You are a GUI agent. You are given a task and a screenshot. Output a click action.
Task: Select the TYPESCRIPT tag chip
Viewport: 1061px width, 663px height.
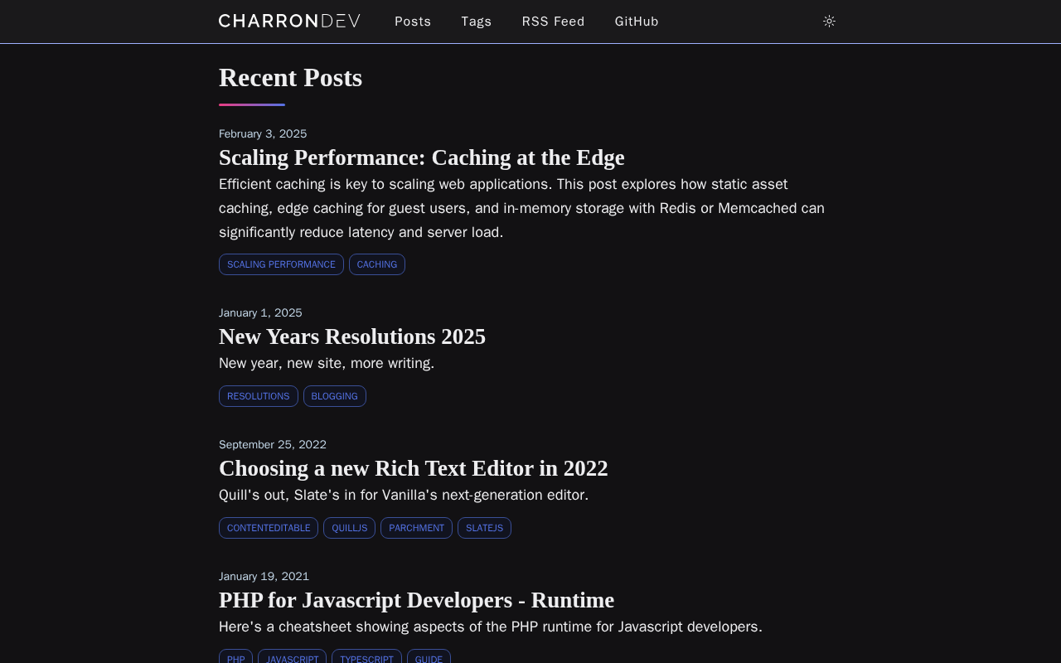pos(366,658)
